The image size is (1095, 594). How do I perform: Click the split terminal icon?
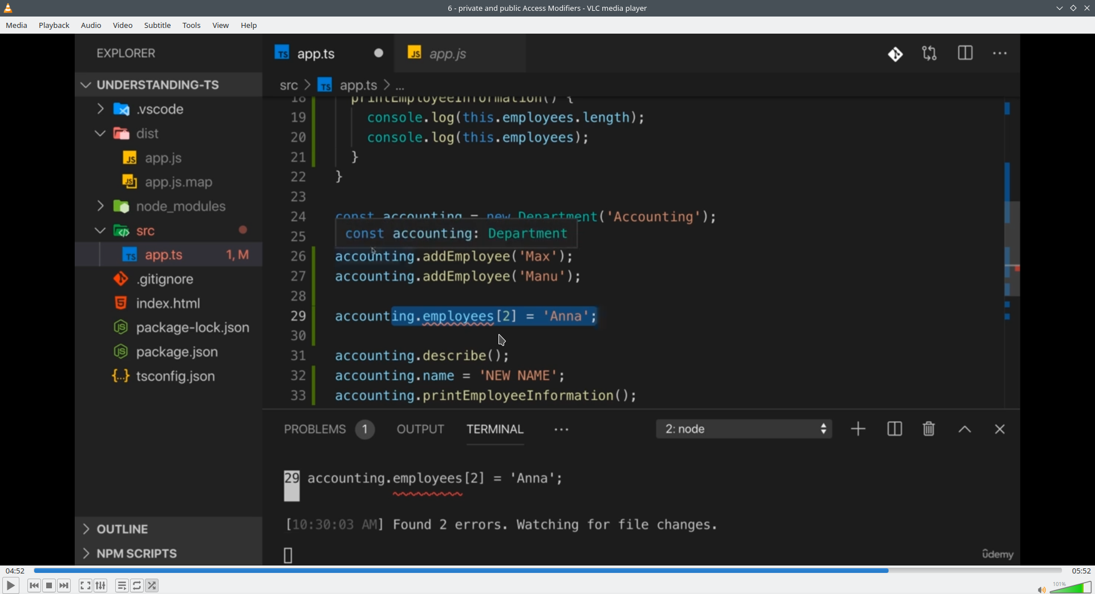895,429
